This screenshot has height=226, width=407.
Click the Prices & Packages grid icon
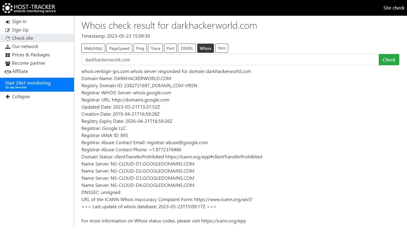(x=8, y=55)
